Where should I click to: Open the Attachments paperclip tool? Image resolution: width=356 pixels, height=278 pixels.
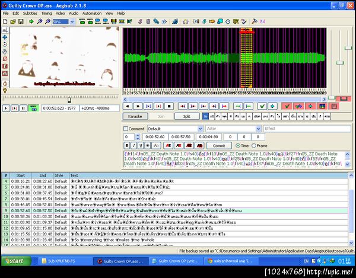156,21
